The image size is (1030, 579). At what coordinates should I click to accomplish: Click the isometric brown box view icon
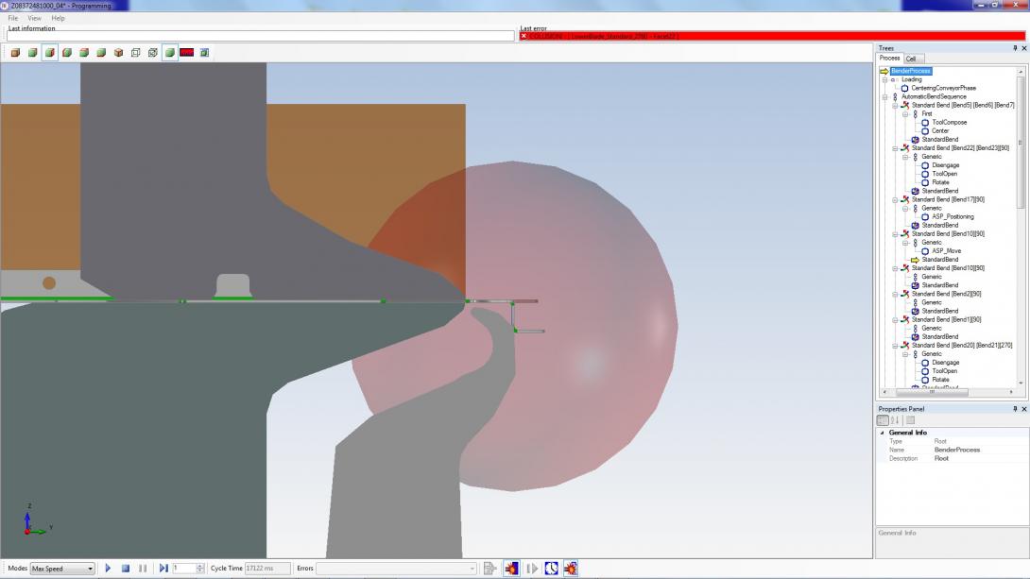click(118, 53)
